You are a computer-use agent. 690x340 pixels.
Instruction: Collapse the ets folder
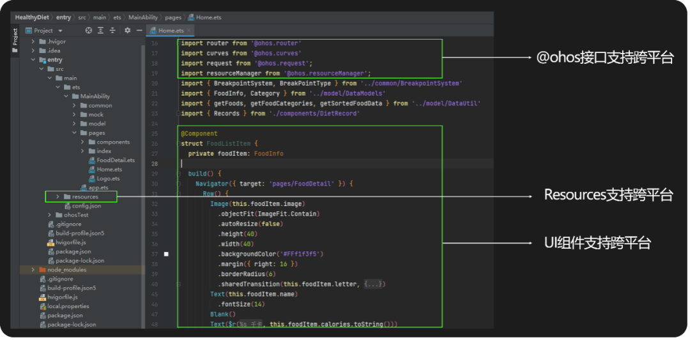pyautogui.click(x=57, y=87)
